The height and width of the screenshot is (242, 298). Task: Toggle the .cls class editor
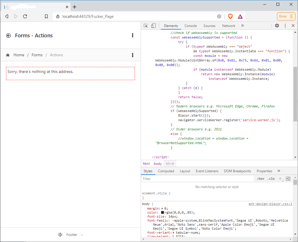pos(271,179)
